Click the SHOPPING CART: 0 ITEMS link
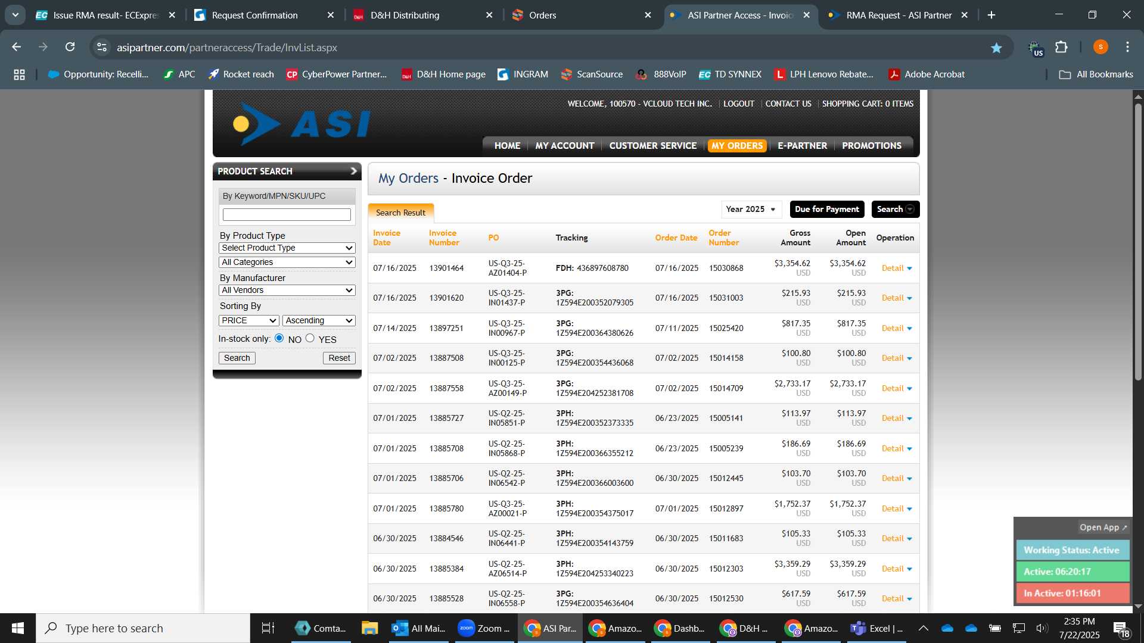 (x=868, y=104)
